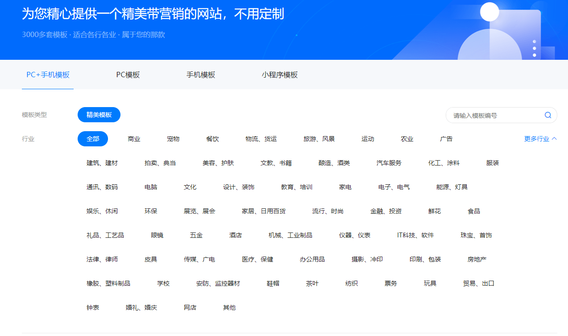Choose the 运动 category
The width and height of the screenshot is (568, 336).
tap(368, 139)
